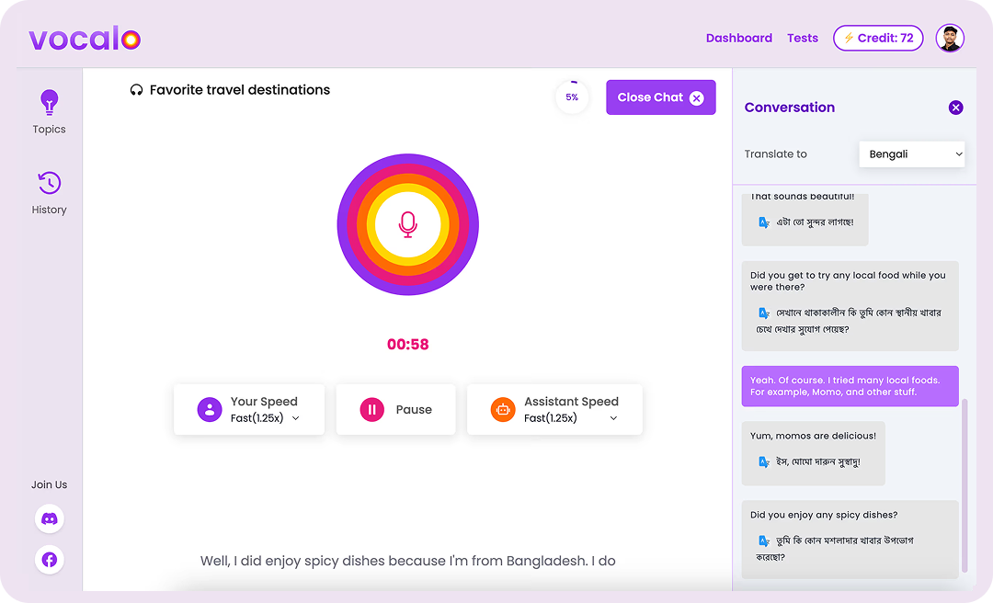Open the Facebook join link icon
The image size is (993, 603).
(50, 559)
